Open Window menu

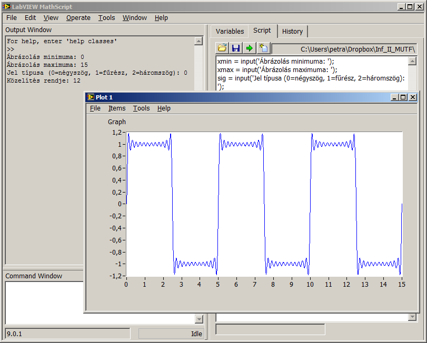(135, 18)
